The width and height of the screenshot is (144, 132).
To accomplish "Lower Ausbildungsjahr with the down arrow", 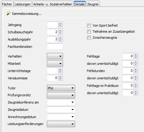I will click(x=60, y=41).
